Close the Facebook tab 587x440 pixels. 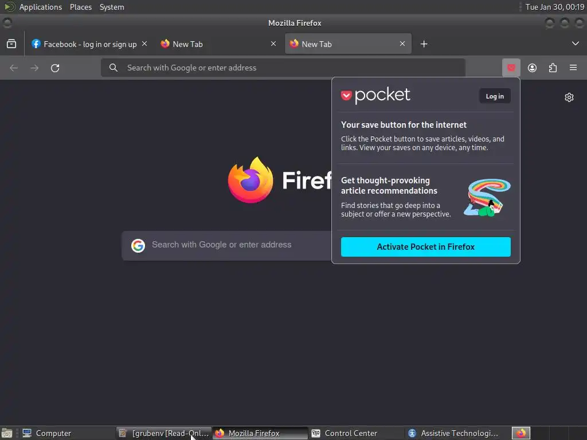click(144, 44)
